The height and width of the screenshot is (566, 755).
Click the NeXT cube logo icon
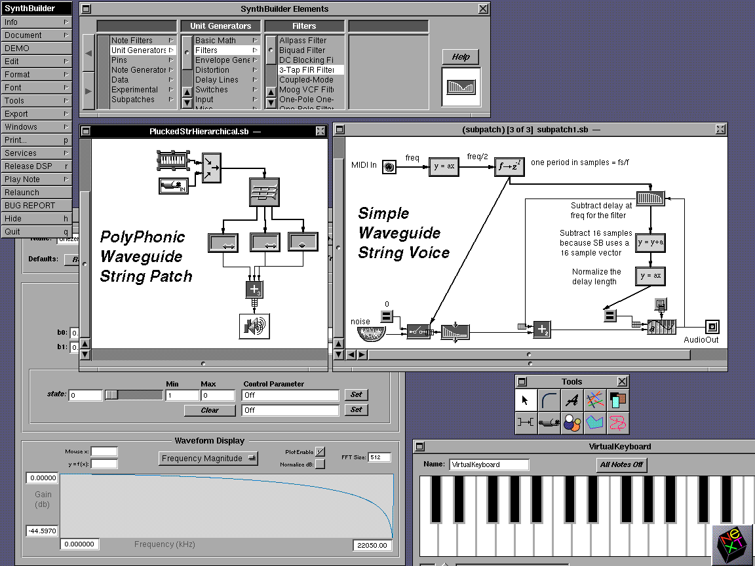732,545
